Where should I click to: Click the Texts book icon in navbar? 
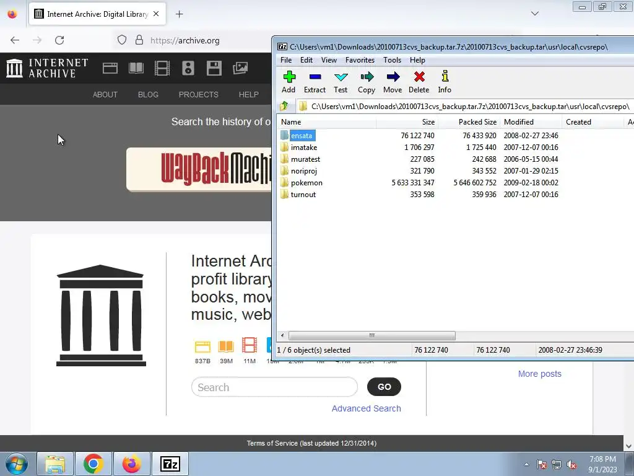(136, 68)
